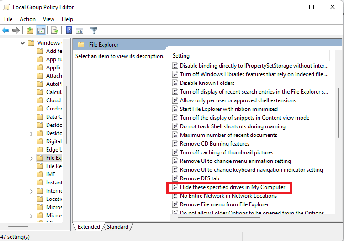Open the Help menu
Image resolution: width=344 pixels, height=241 pixels.
[x=67, y=19]
